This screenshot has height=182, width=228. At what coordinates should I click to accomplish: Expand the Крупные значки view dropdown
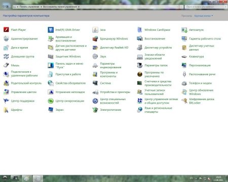pos(204,16)
